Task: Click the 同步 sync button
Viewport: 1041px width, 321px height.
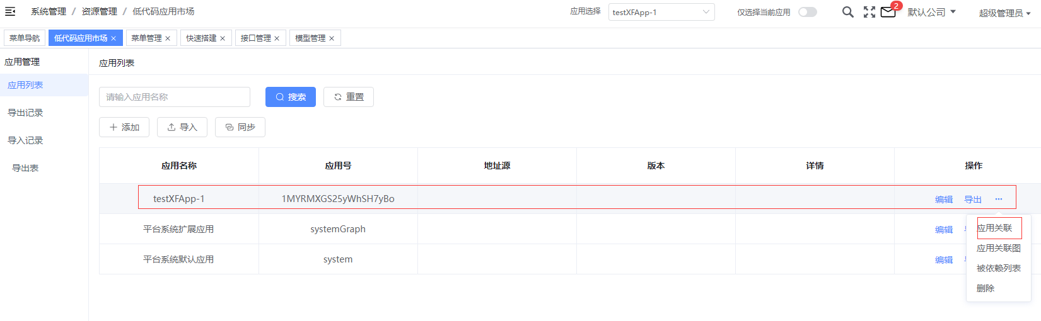Action: pos(240,127)
